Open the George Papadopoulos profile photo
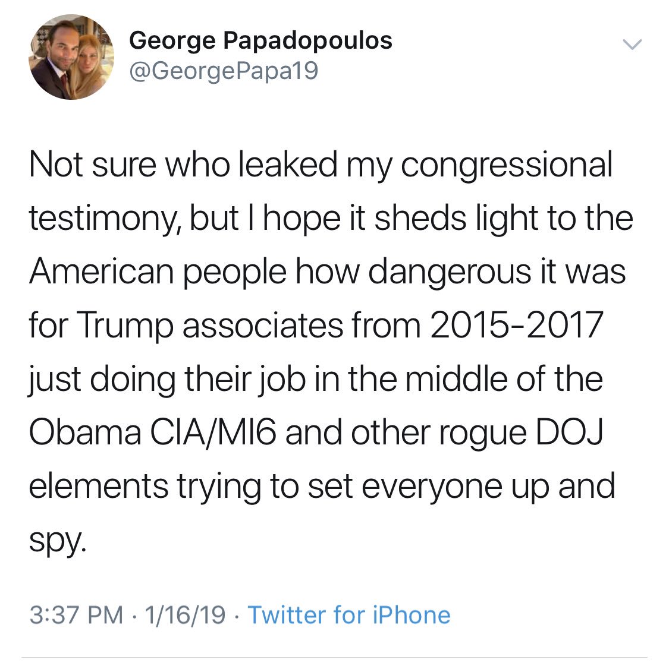The image size is (669, 666). point(71,57)
